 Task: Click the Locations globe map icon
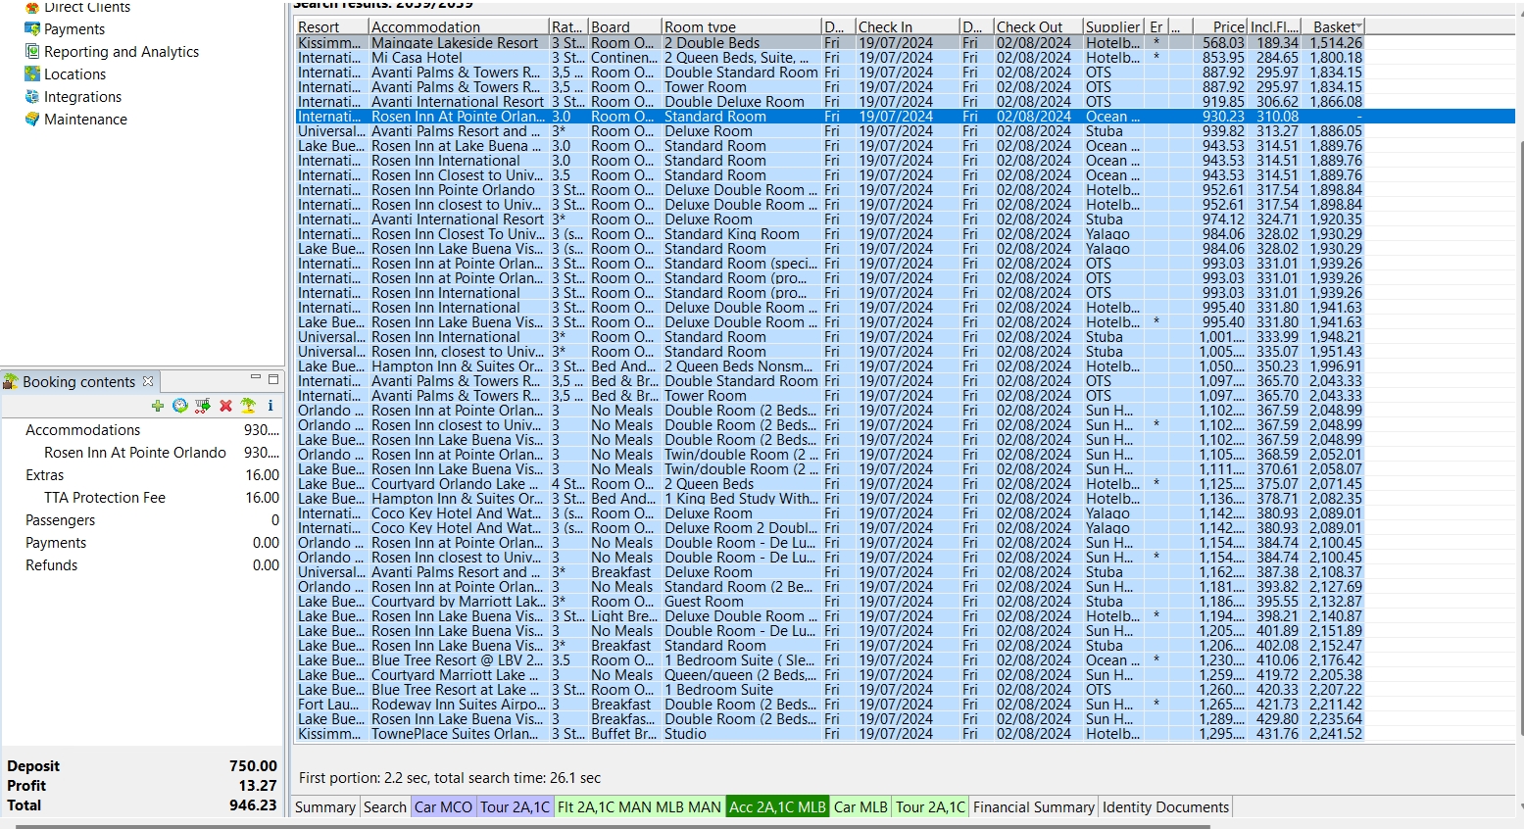[x=32, y=74]
